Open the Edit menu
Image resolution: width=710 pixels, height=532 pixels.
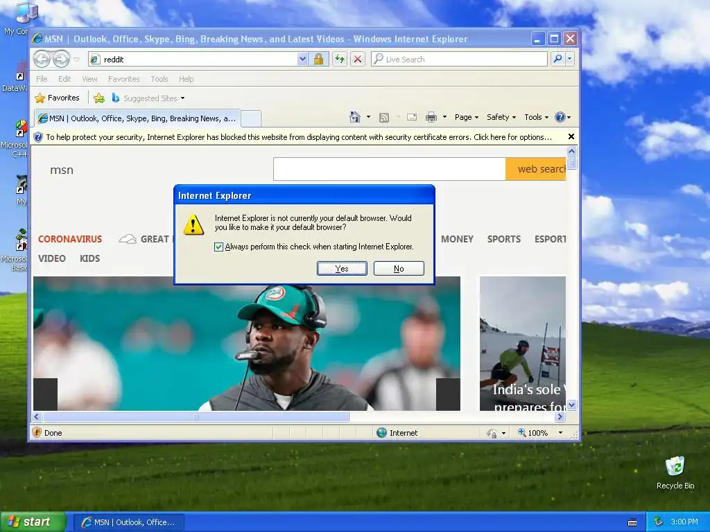click(64, 79)
